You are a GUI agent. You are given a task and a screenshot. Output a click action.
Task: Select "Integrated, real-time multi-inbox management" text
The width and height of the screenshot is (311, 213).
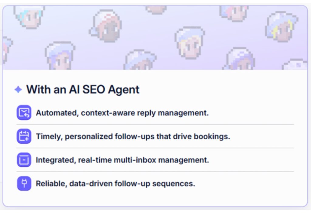point(122,160)
